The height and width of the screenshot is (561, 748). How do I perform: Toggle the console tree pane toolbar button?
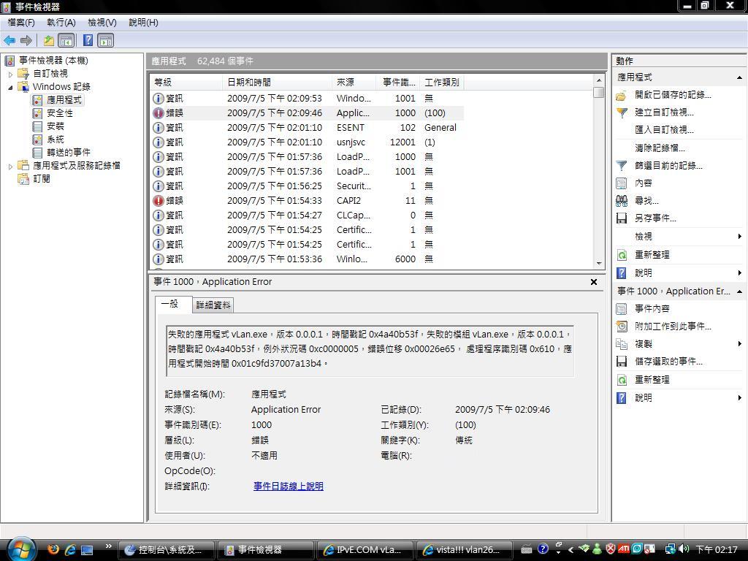point(66,41)
